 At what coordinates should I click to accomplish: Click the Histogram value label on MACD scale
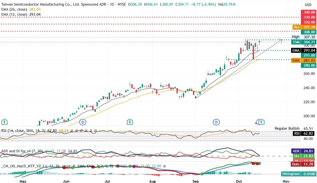coord(292,174)
